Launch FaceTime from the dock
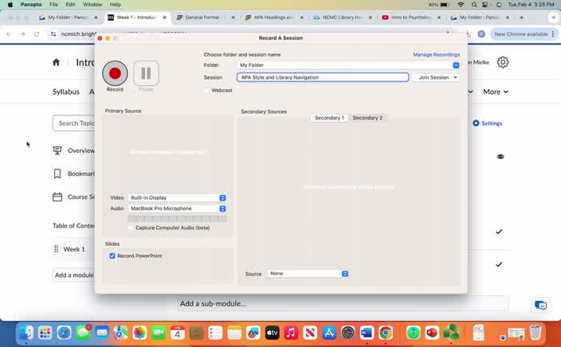The width and height of the screenshot is (561, 347). click(x=159, y=333)
